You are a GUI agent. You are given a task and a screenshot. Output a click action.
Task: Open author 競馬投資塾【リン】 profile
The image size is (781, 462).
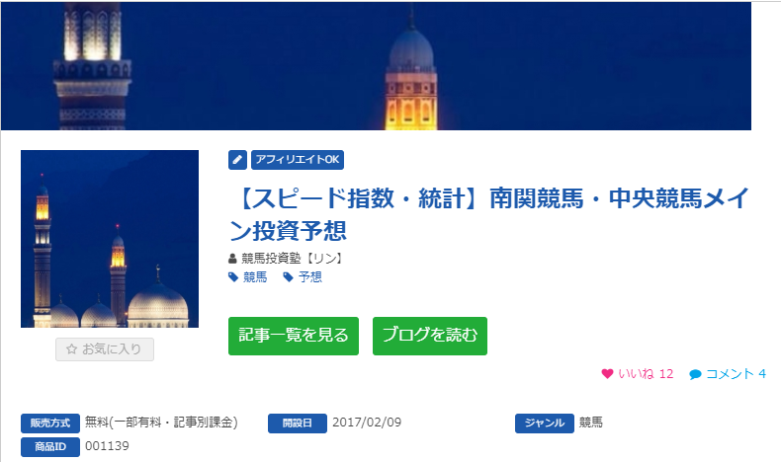point(293,258)
